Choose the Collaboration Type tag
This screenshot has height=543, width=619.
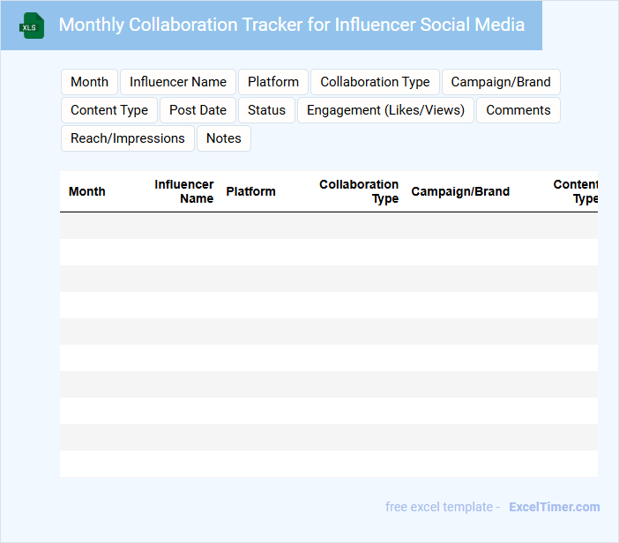[x=375, y=82]
